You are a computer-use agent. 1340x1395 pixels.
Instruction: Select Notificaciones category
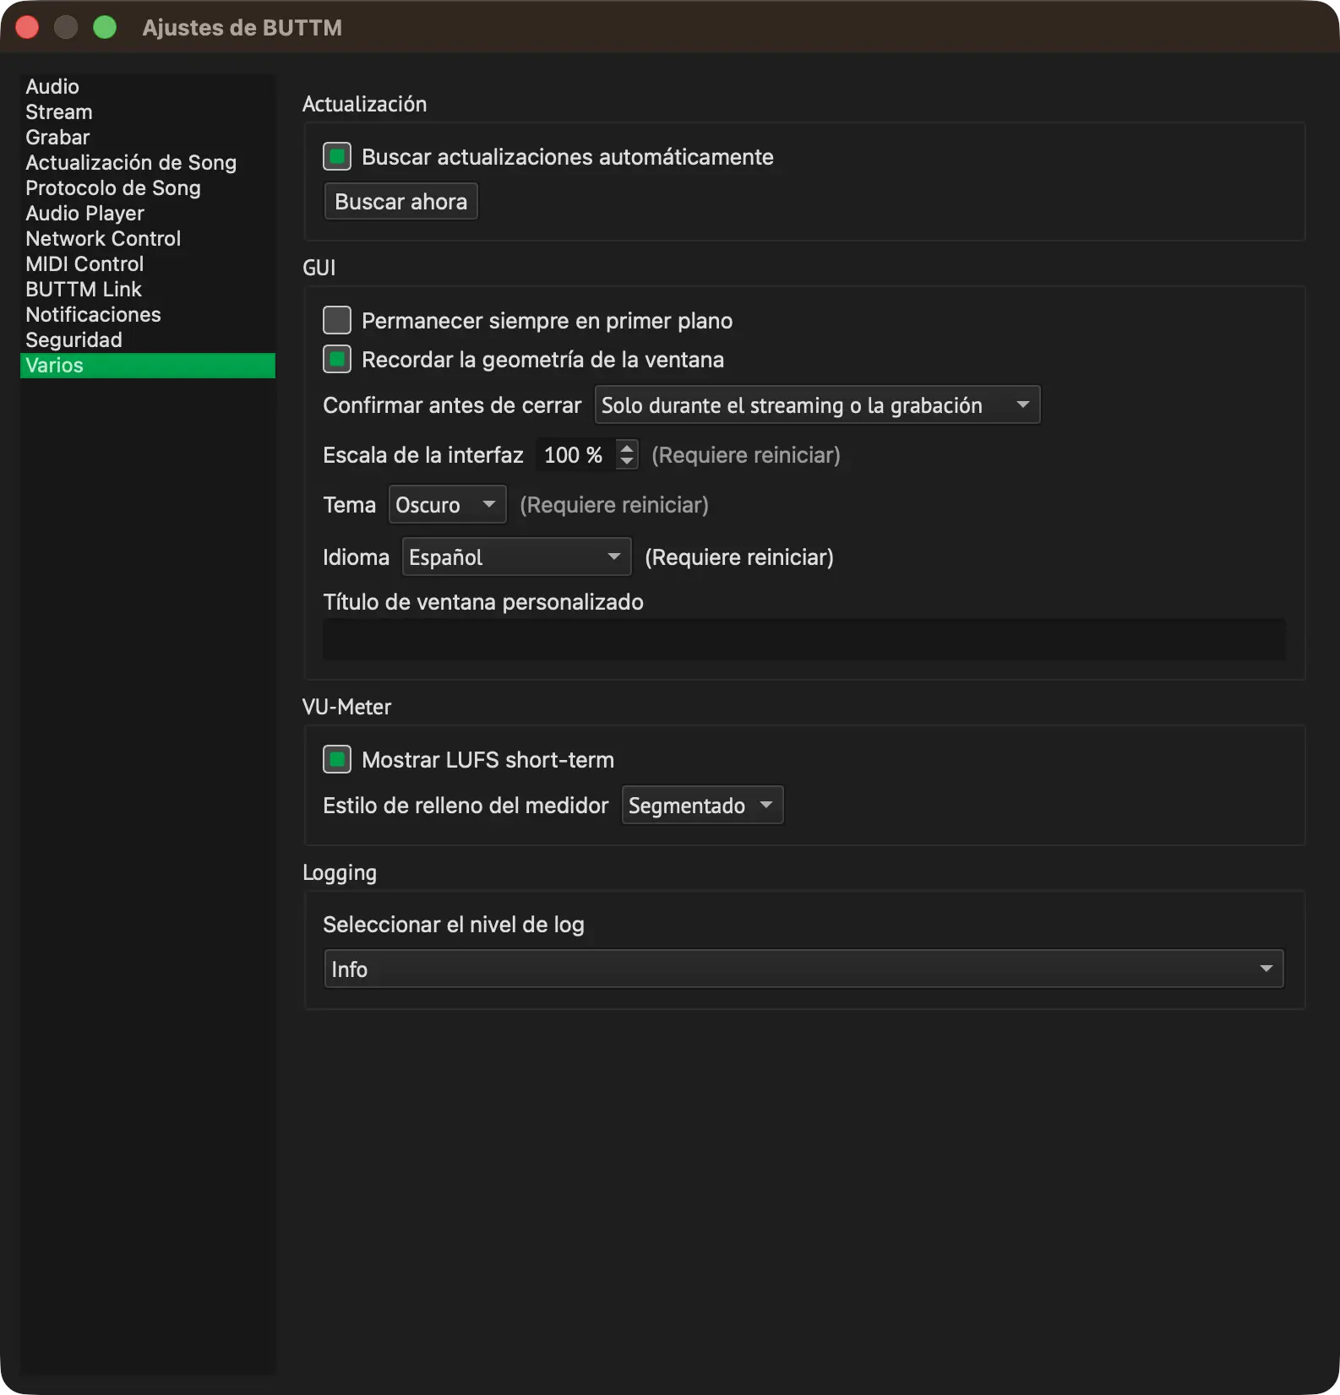click(148, 315)
